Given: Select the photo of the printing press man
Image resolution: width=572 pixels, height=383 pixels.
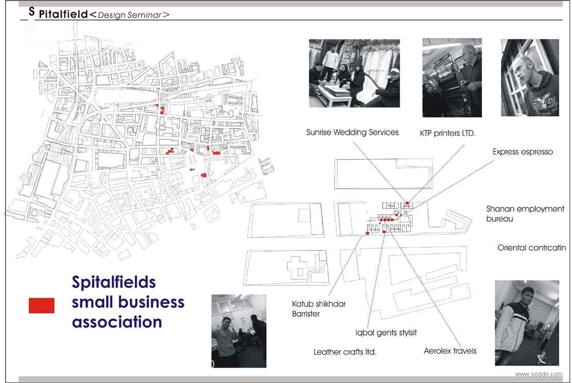Looking at the screenshot, I should [452, 78].
